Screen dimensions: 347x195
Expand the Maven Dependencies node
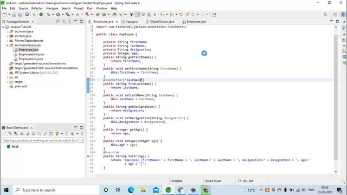pos(7,41)
